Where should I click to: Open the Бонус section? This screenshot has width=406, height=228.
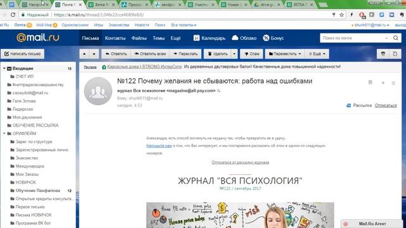[273, 38]
